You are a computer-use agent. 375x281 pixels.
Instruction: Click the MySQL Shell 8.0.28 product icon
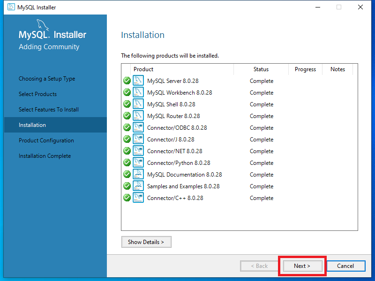pos(138,104)
